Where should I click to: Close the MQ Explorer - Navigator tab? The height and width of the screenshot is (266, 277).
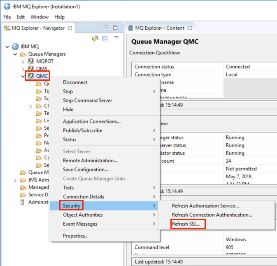pyautogui.click(x=70, y=28)
